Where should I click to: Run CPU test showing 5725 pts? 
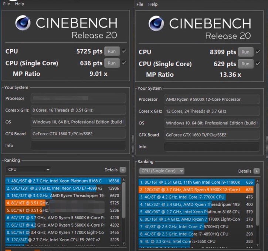pos(112,51)
